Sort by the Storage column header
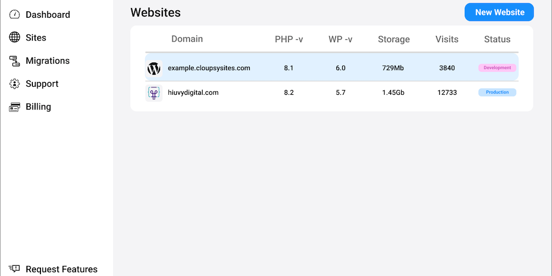The height and width of the screenshot is (276, 552). pyautogui.click(x=394, y=39)
